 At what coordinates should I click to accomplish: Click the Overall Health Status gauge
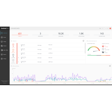tap(94, 49)
